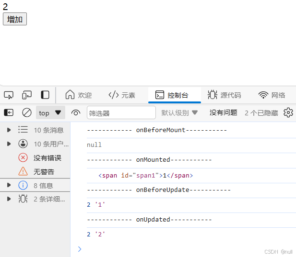Switch to the 网络 tab
Image resolution: width=296 pixels, height=257 pixels.
click(272, 95)
